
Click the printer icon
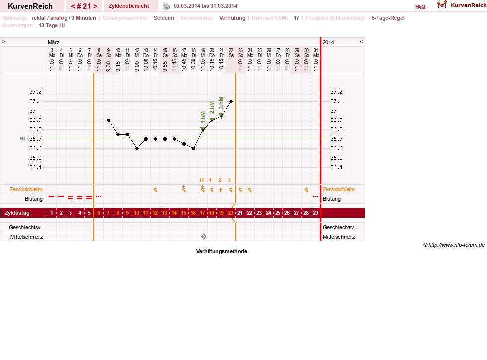tap(166, 6)
